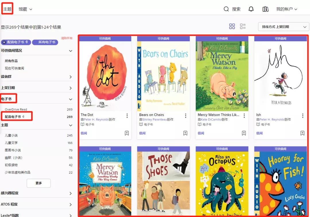Screen dimensions: 310x217
Task: Borrow The Dot with 借阅
Action: click(x=84, y=133)
